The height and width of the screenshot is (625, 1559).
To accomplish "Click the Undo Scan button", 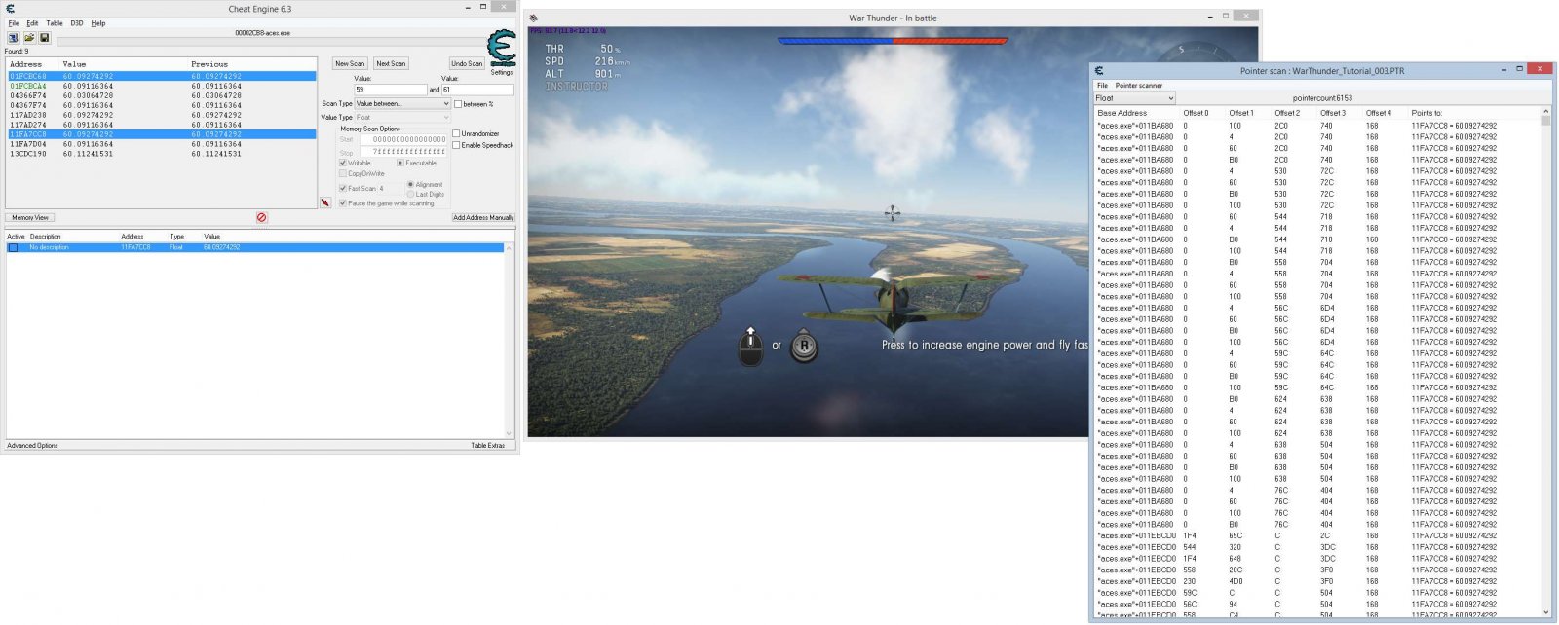I will pos(467,63).
